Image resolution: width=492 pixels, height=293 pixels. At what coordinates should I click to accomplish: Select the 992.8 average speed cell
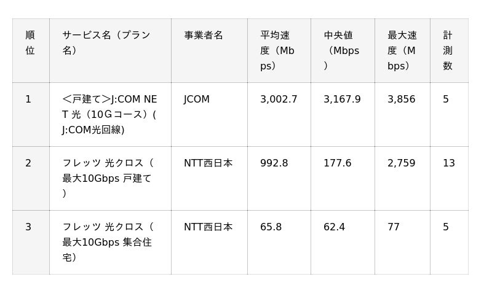[279, 179]
